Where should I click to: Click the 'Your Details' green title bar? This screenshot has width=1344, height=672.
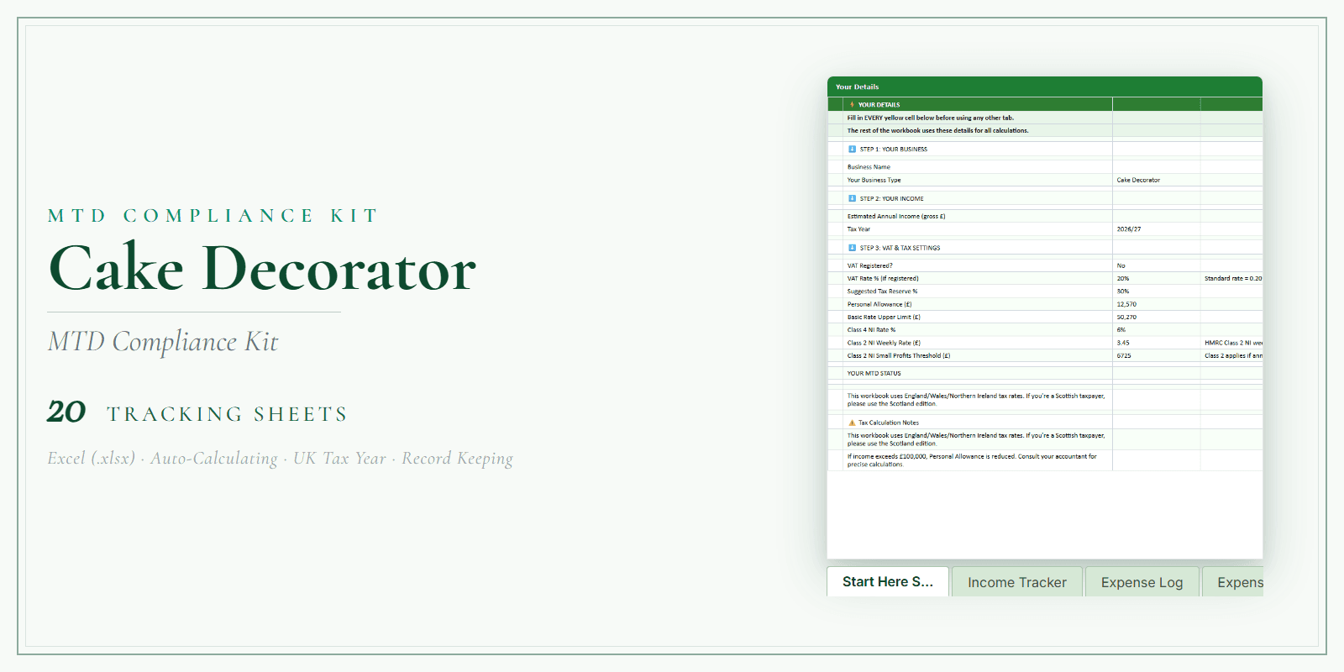point(1044,87)
